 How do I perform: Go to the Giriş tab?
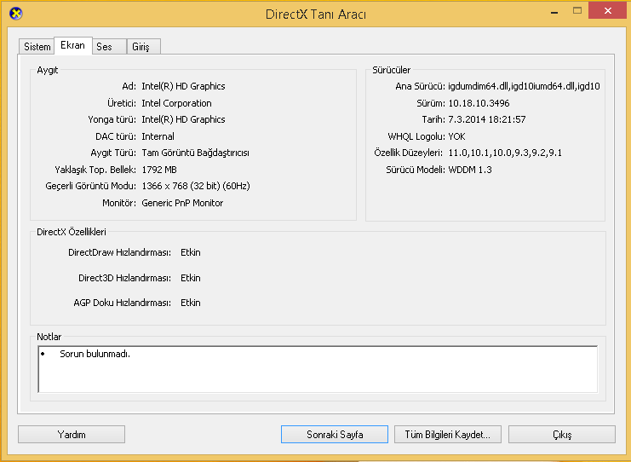(x=144, y=47)
